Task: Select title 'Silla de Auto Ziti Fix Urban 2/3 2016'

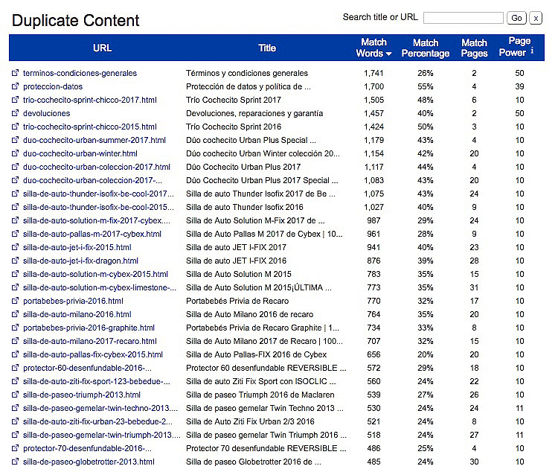Action: point(250,421)
